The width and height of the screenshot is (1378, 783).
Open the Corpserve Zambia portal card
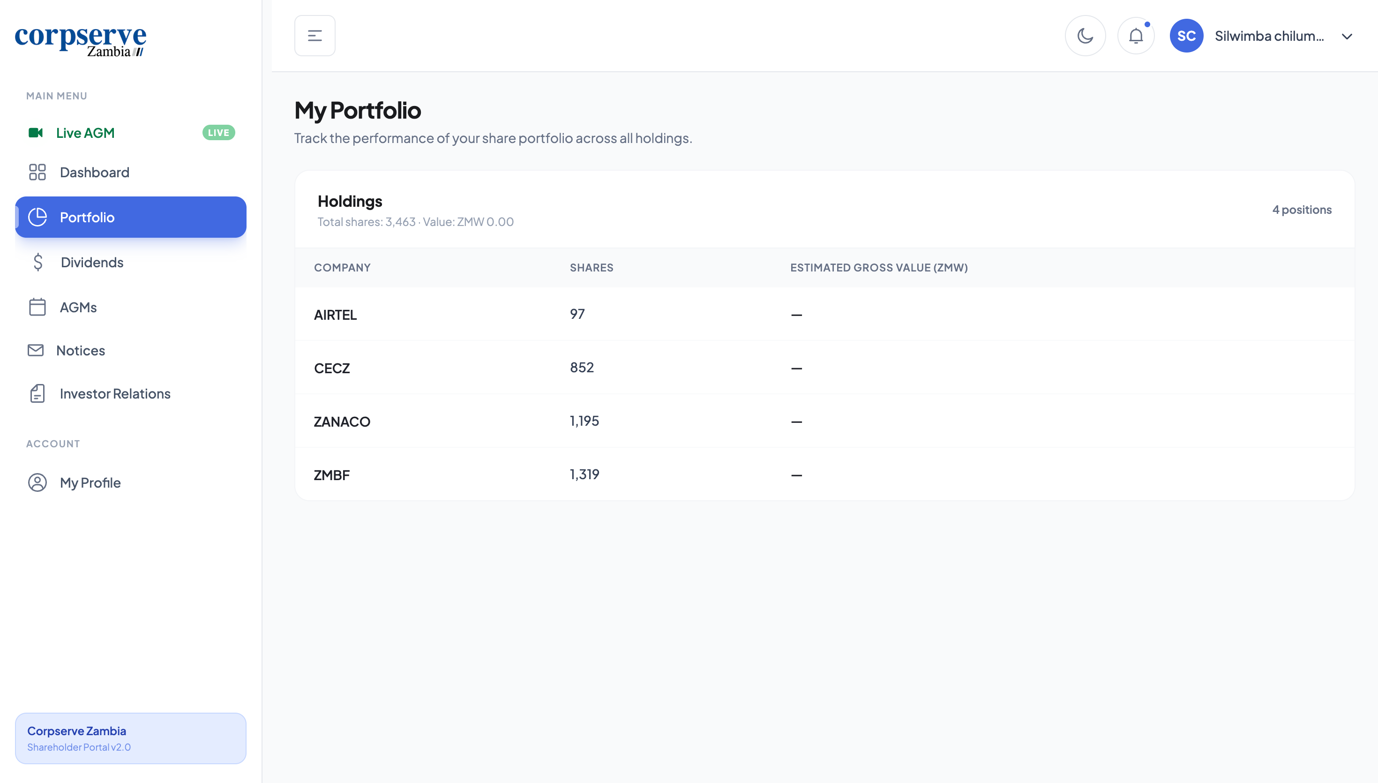(x=131, y=738)
